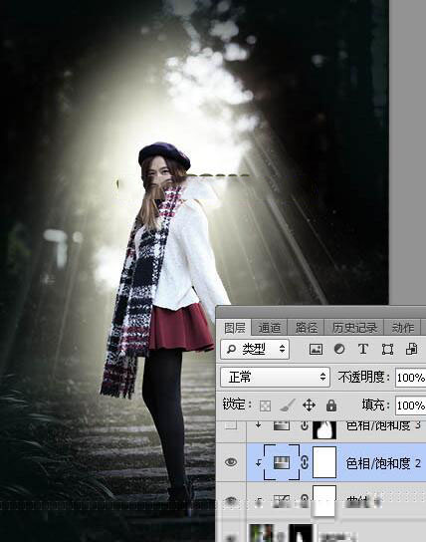Click the magnifier icon in layer filter
Screen dimensions: 426x542
(x=231, y=349)
